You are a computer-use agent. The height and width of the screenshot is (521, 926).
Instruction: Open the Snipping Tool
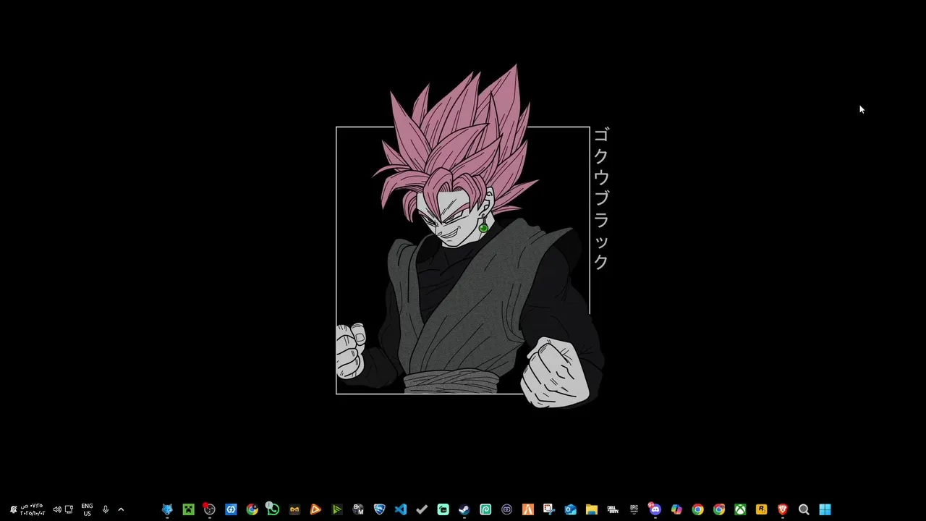coord(549,509)
